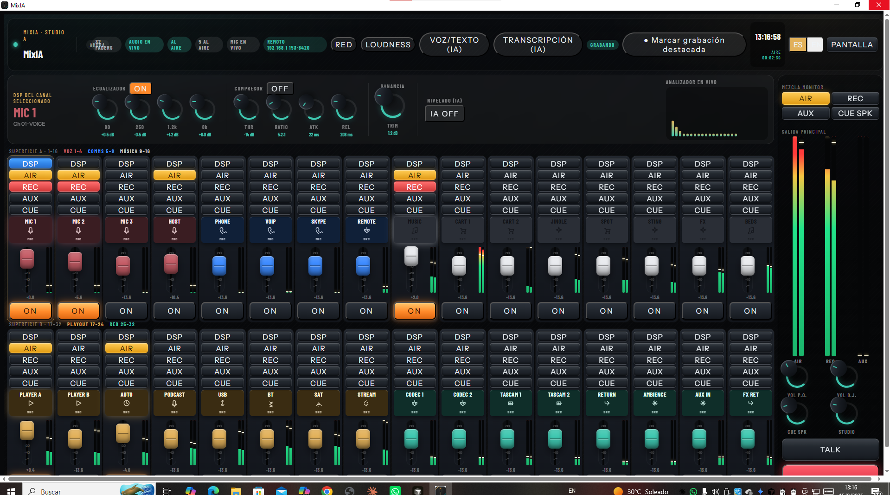Click the PLAYER A play icon
Screen dimensions: 890x495
point(30,403)
